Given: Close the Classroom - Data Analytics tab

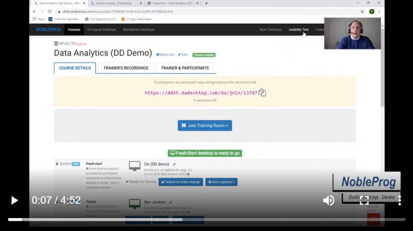Looking at the screenshot, I should (x=198, y=4).
